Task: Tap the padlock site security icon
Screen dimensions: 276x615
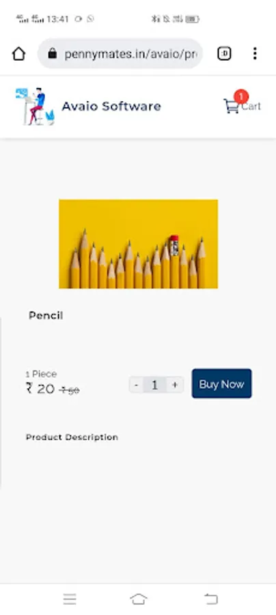Action: pos(52,54)
